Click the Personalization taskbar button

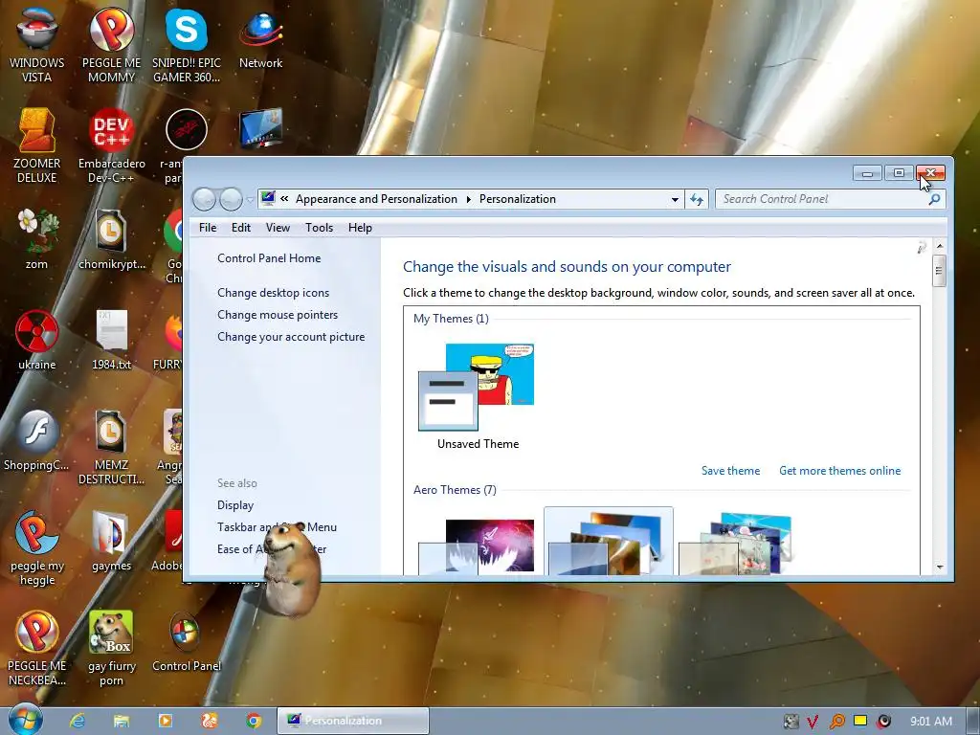[x=353, y=721]
